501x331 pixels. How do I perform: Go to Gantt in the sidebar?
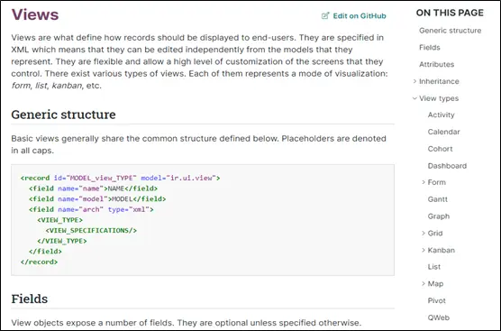pos(437,199)
